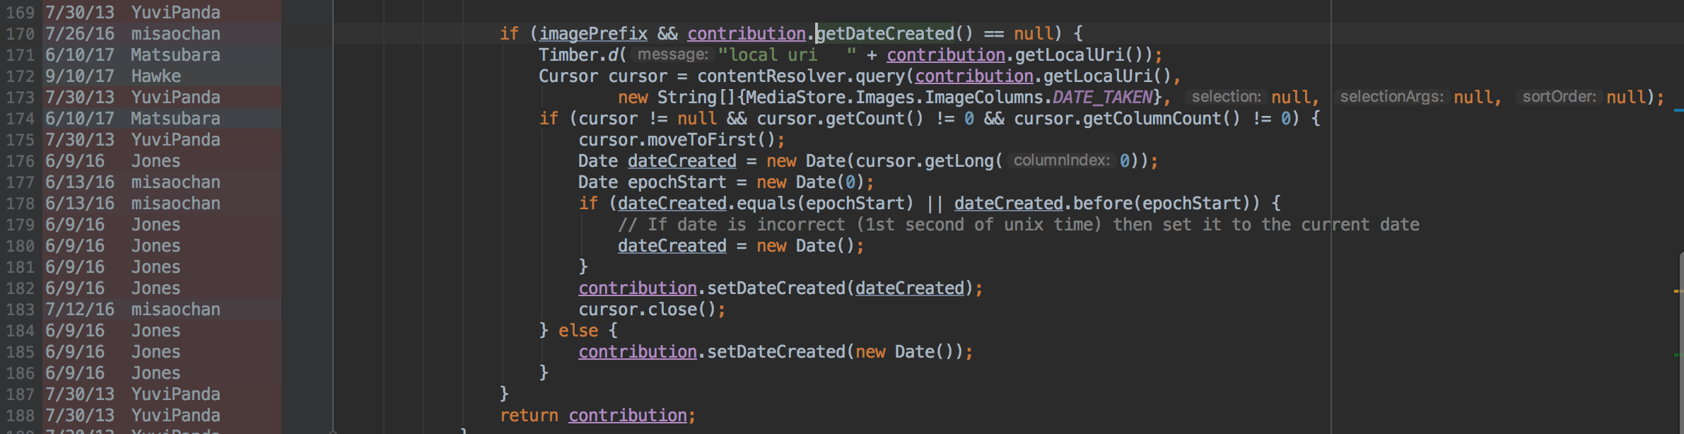Click the "selection:" parameter hint

pos(1226,97)
